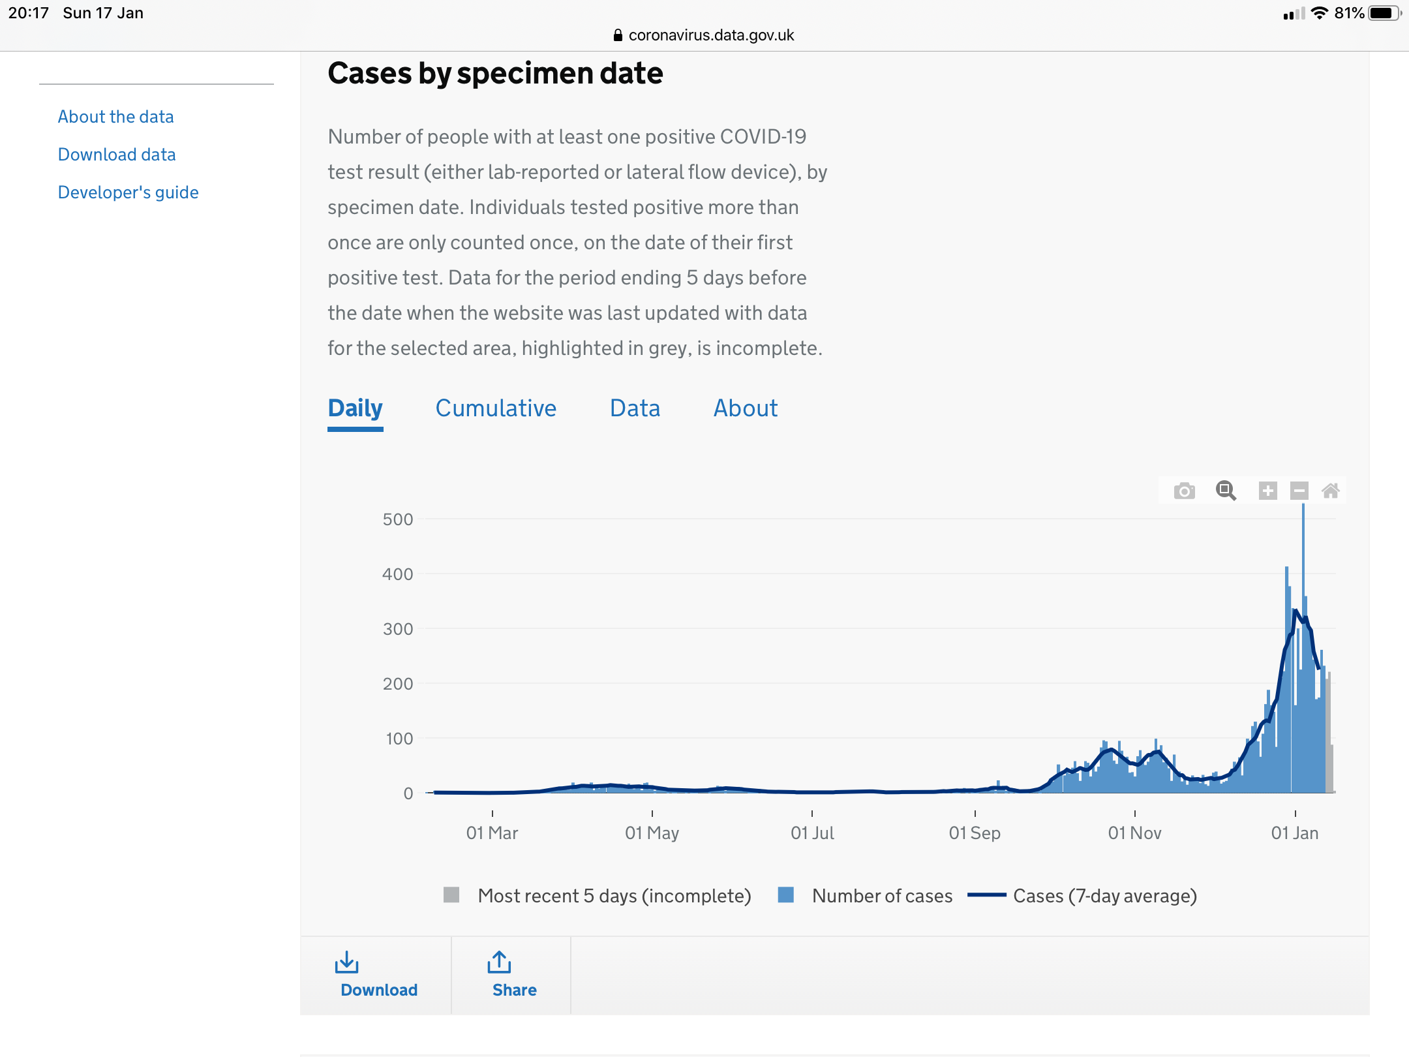Screen dimensions: 1409x1057
Task: Switch to the Data tab
Action: tap(635, 408)
